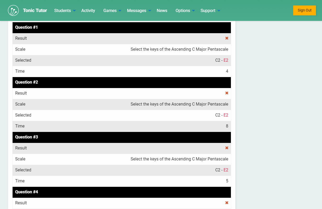The height and width of the screenshot is (209, 322).
Task: Expand the Messages dropdown arrow
Action: (x=150, y=11)
